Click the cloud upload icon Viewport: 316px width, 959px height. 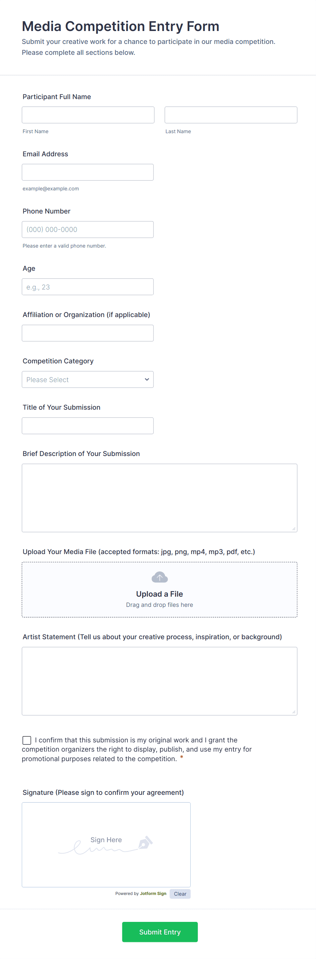point(160,578)
